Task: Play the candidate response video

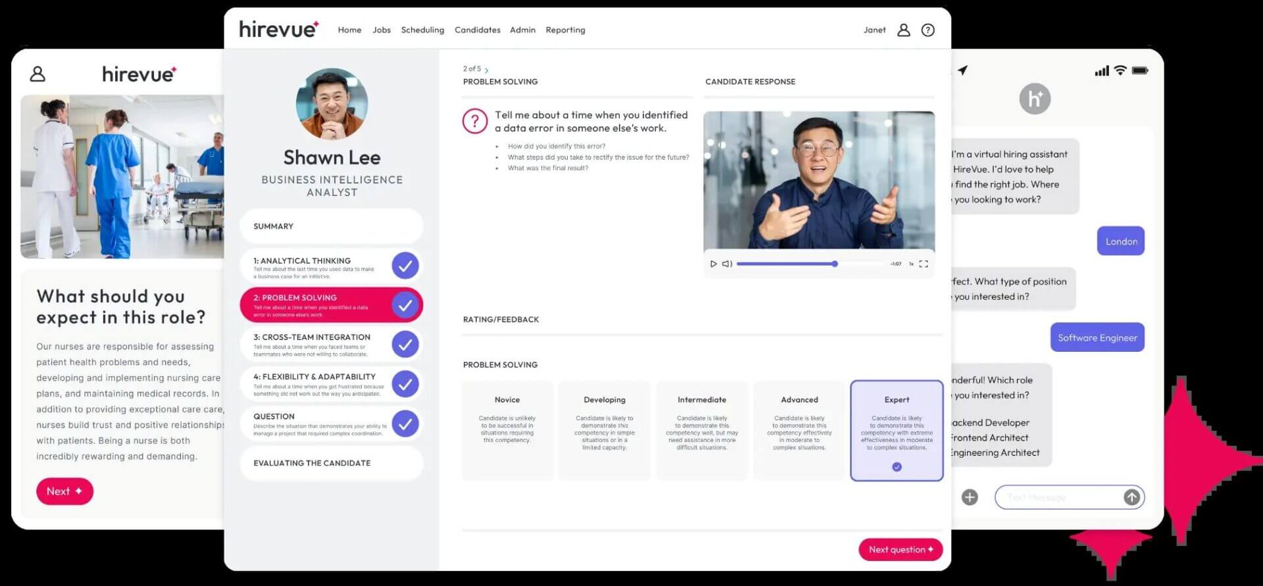Action: (713, 264)
